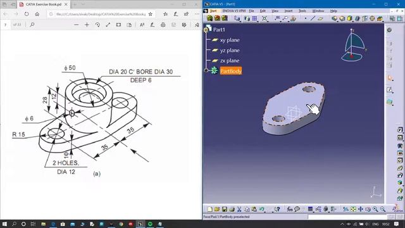Select the Pan view tool
This screenshot has width=405, height=228.
(360, 209)
